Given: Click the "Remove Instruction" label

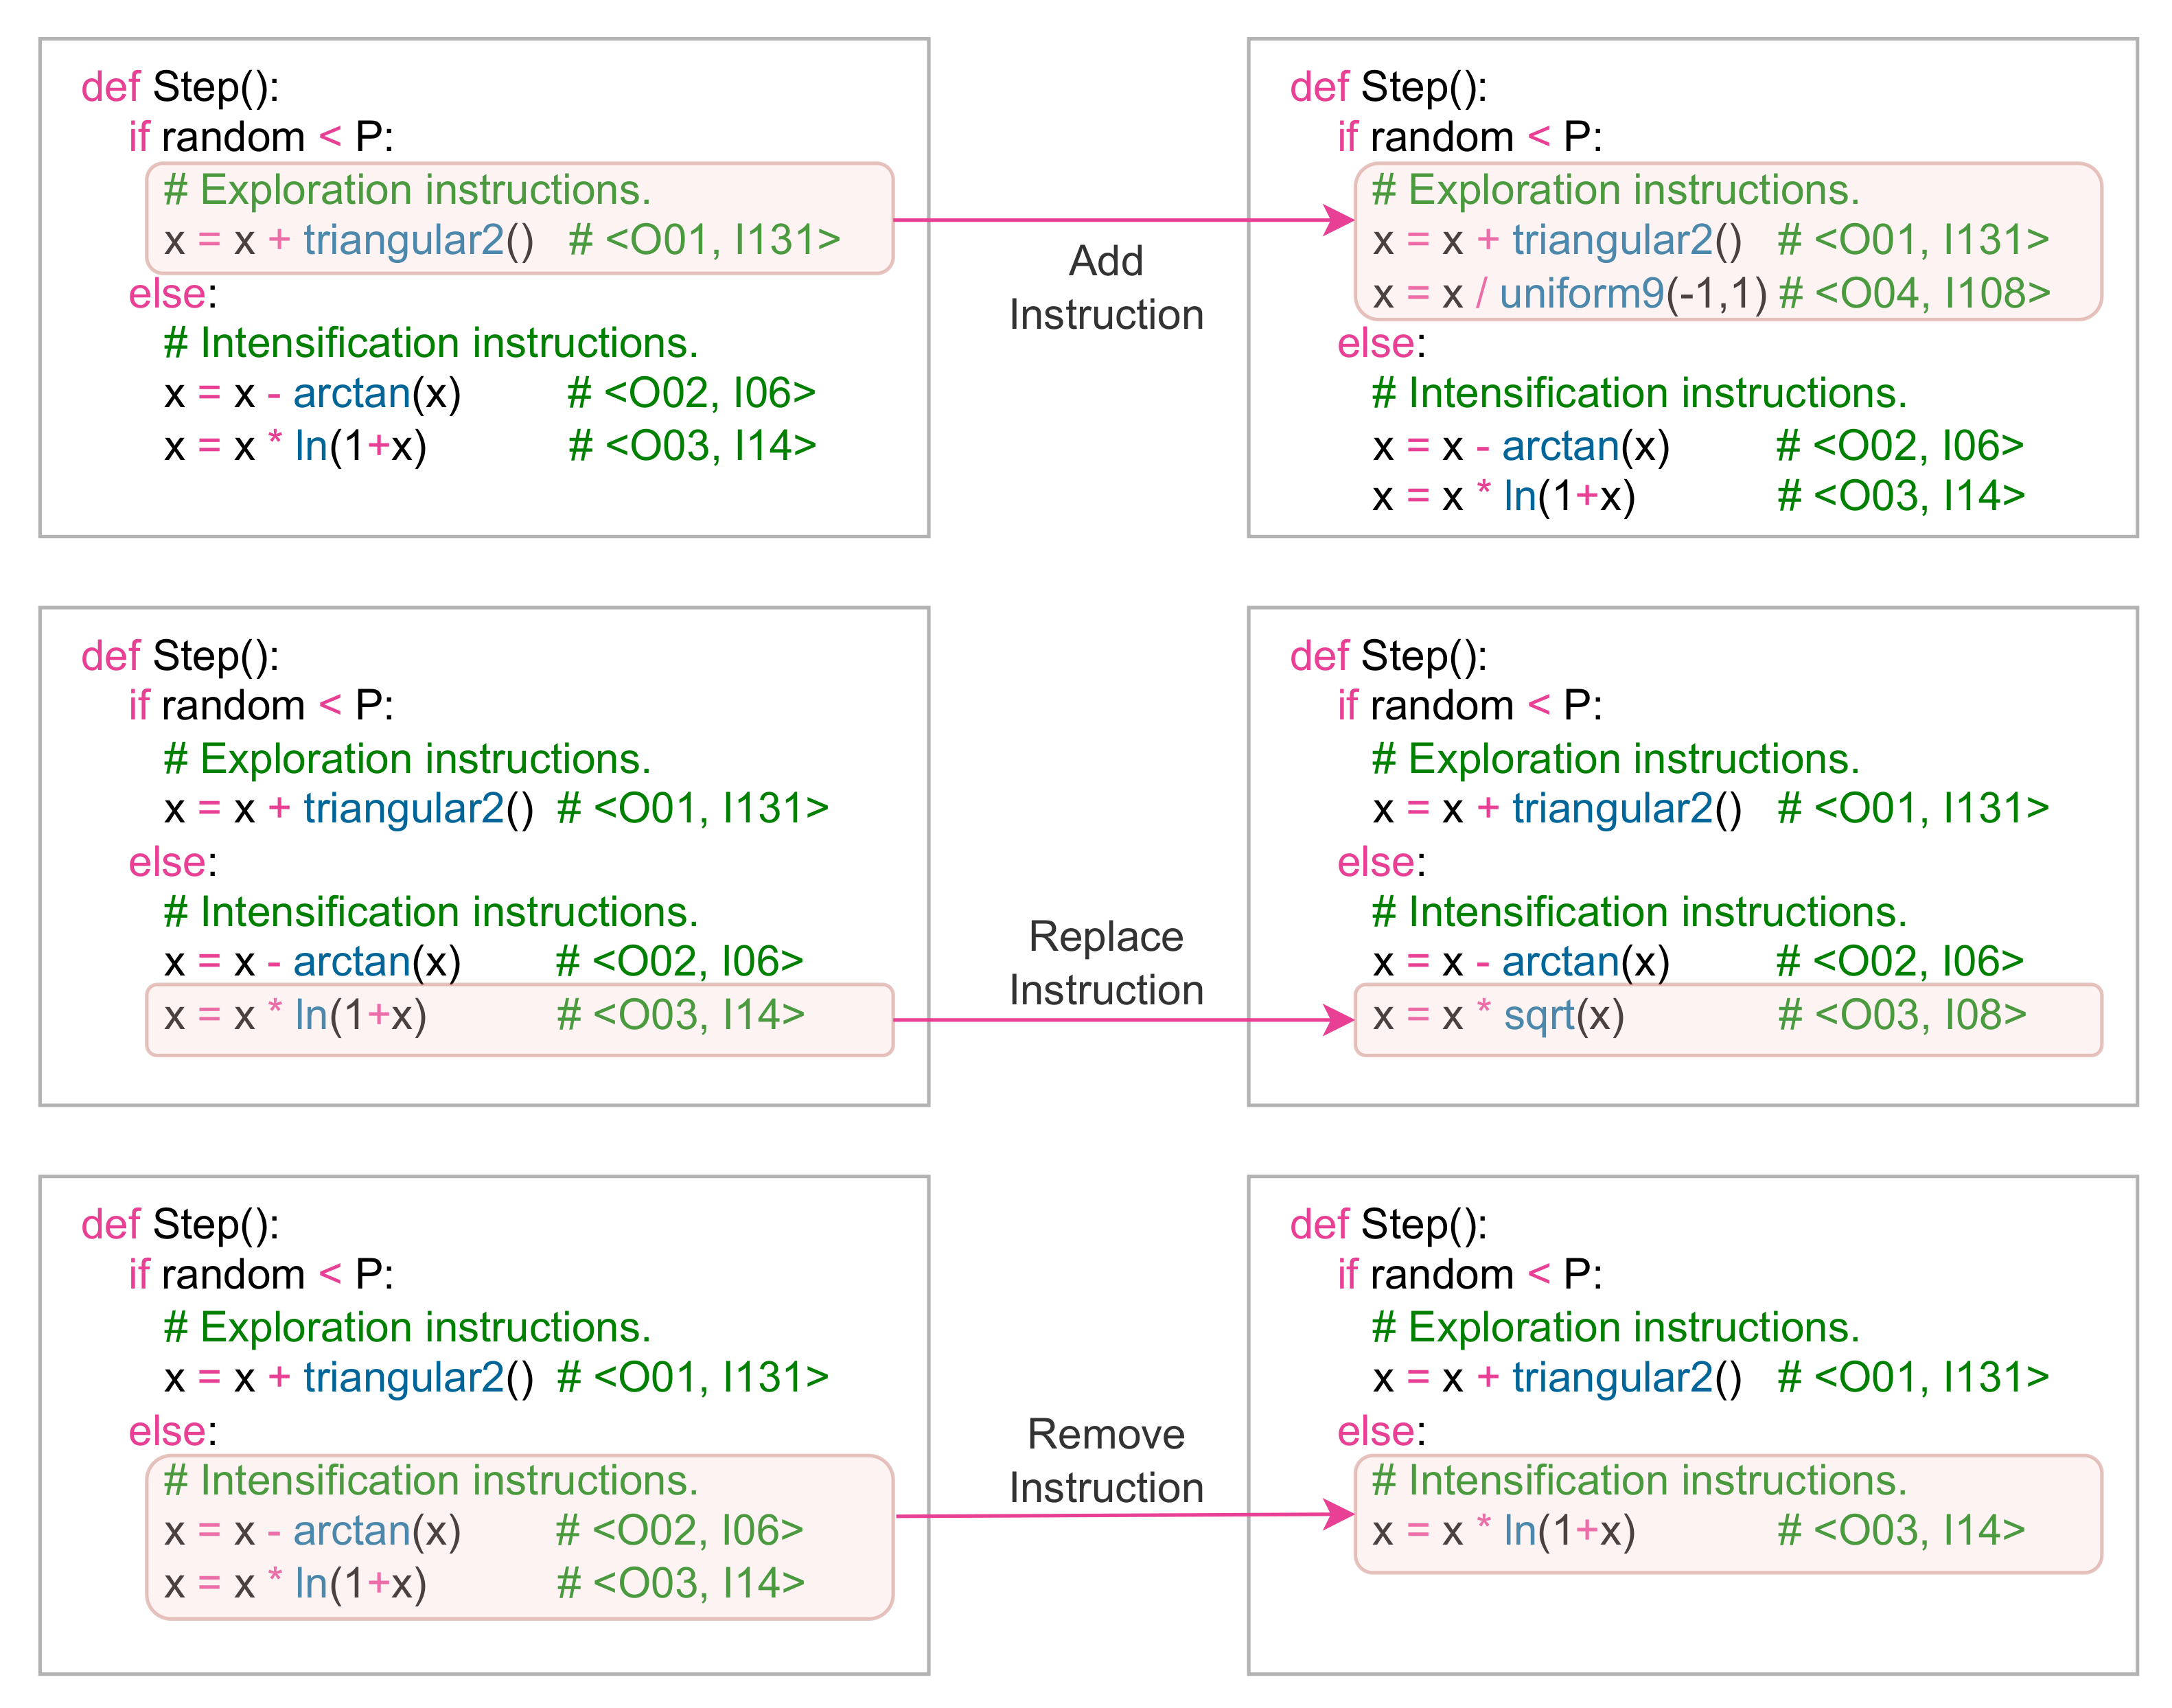Looking at the screenshot, I should click(x=1105, y=1461).
